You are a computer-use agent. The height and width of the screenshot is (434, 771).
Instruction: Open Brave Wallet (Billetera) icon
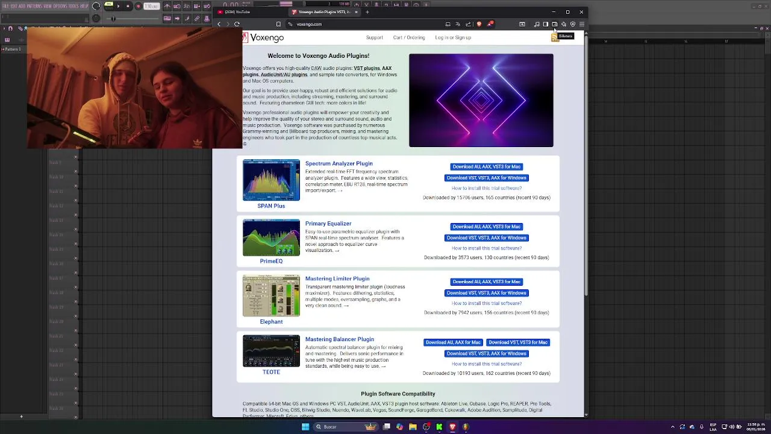[x=555, y=24]
